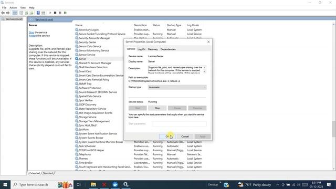Open the blue round app on taskbar
The image size is (336, 189).
tap(115, 184)
